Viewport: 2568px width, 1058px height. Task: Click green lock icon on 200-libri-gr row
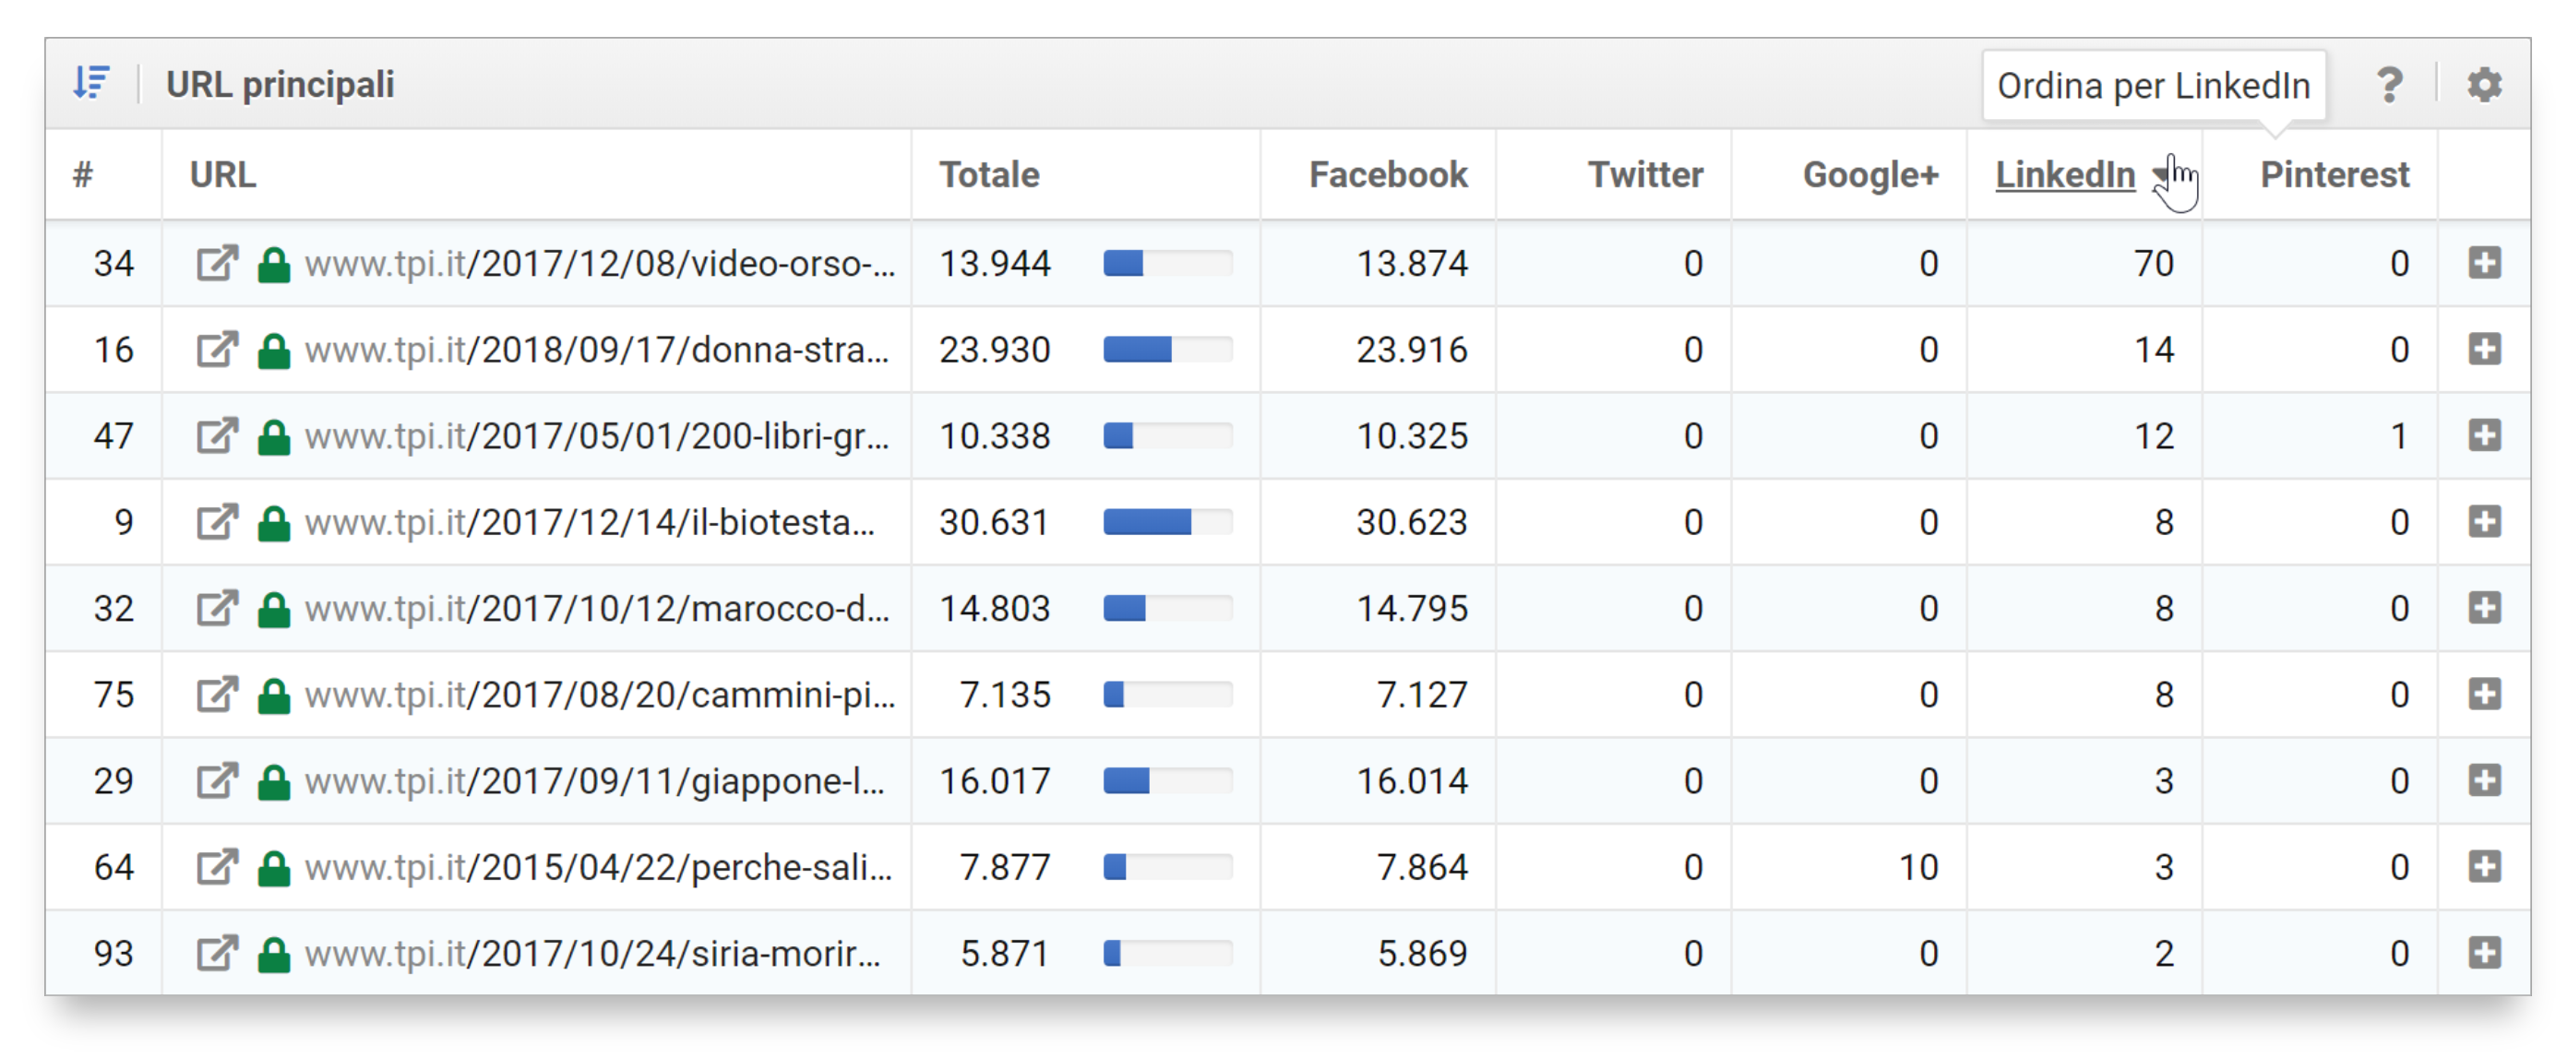273,437
